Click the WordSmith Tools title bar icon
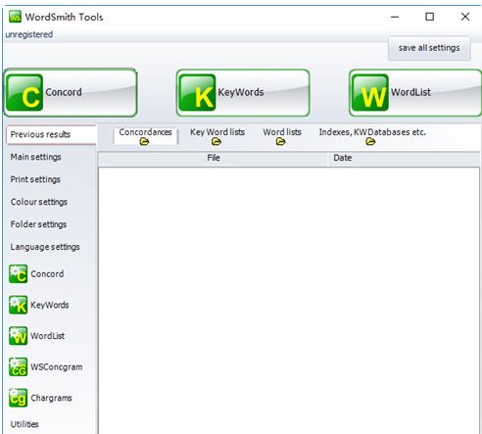 tap(15, 17)
